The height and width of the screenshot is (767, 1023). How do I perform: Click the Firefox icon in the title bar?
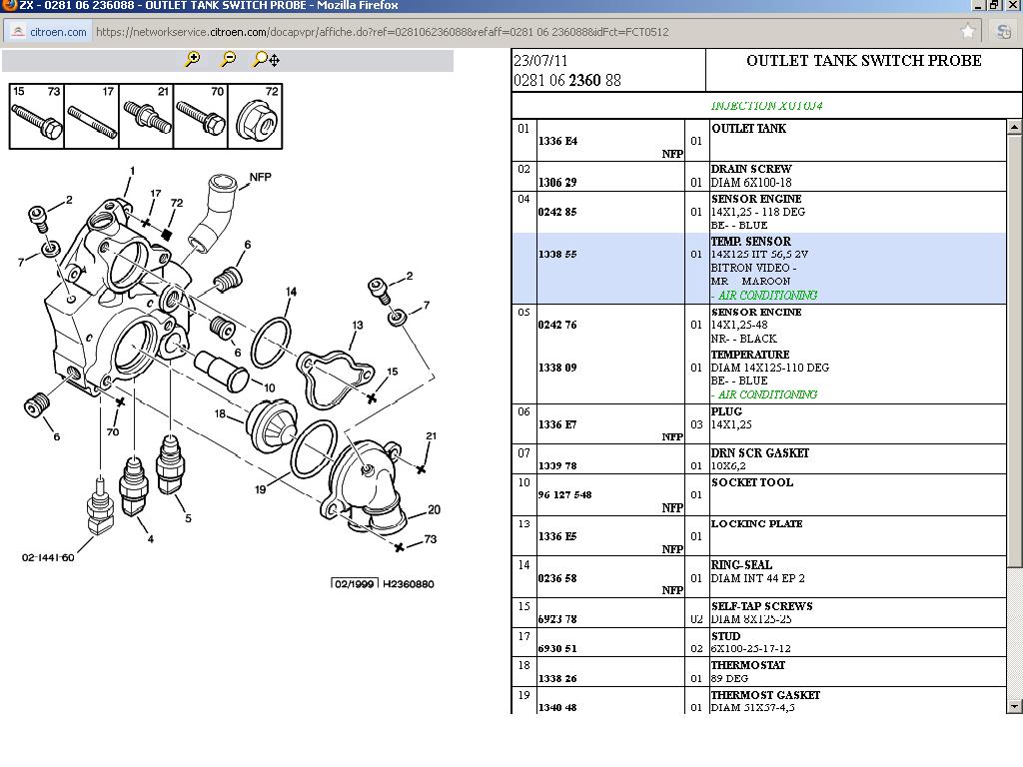pos(8,5)
